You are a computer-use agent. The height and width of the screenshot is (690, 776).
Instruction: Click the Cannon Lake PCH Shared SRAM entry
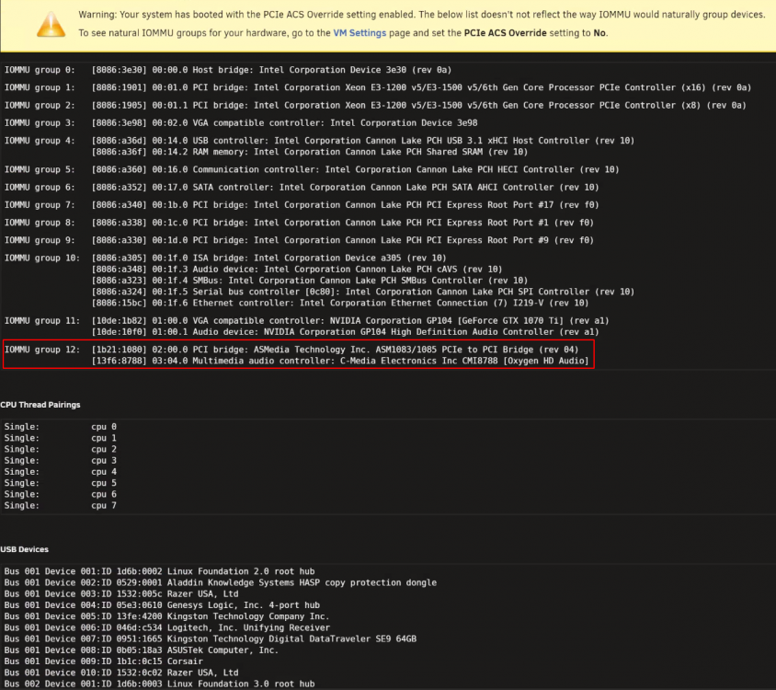(x=310, y=152)
